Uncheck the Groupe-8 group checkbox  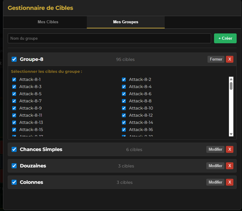click(x=14, y=59)
